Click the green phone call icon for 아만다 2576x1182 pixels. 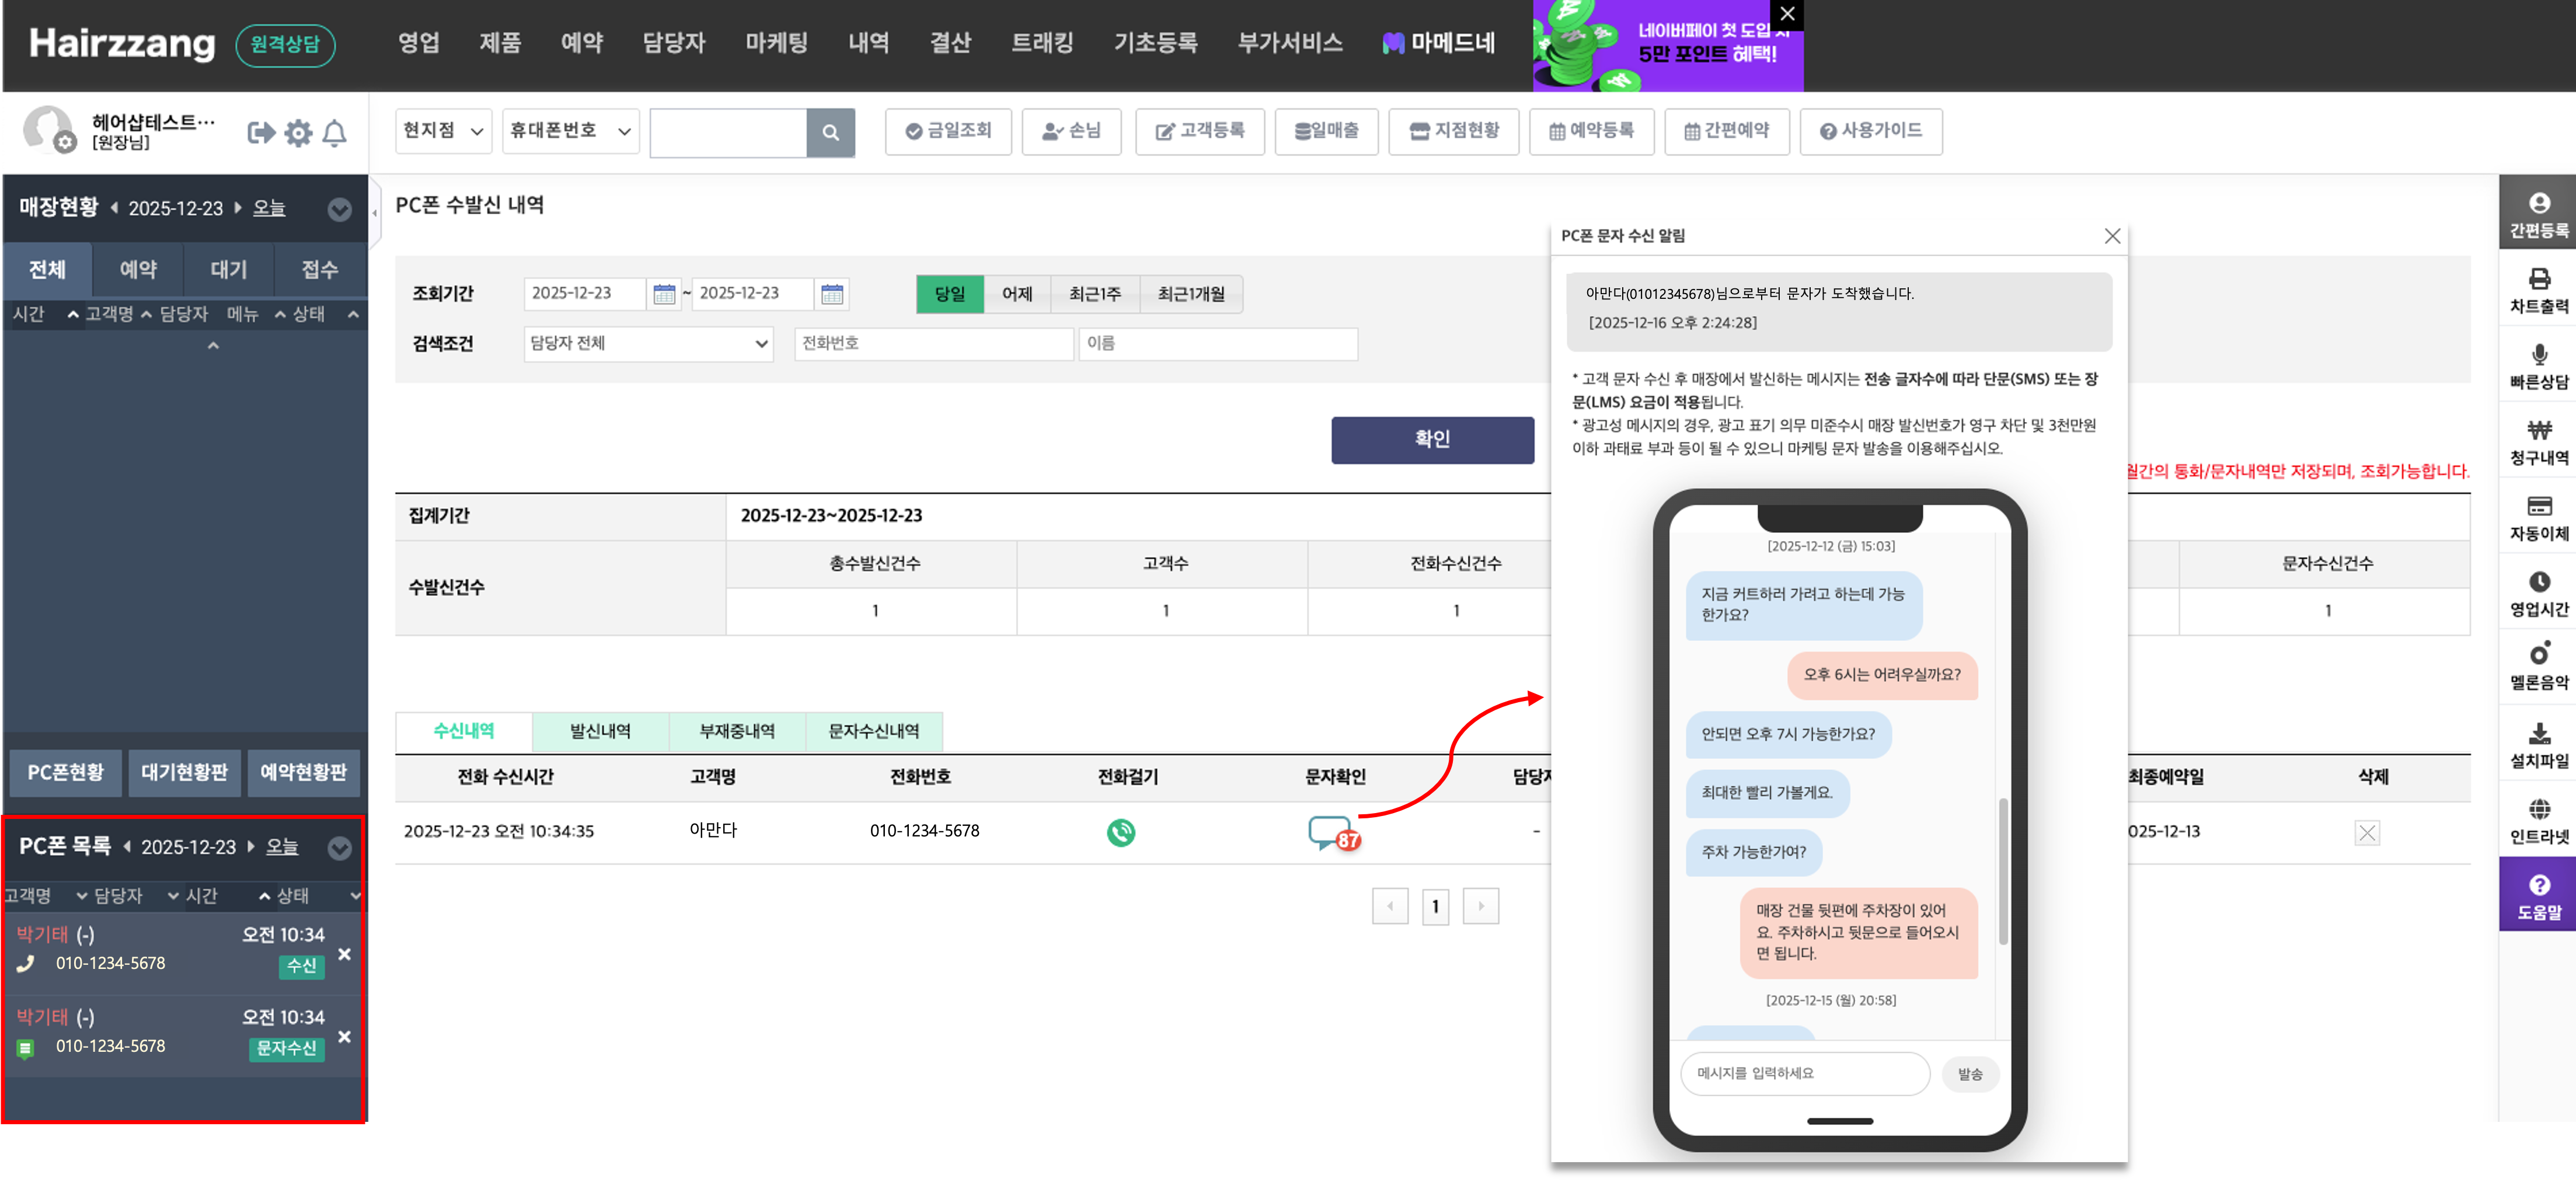pos(1121,832)
